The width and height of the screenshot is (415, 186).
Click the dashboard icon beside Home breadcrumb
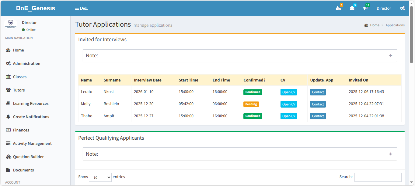[x=366, y=25]
